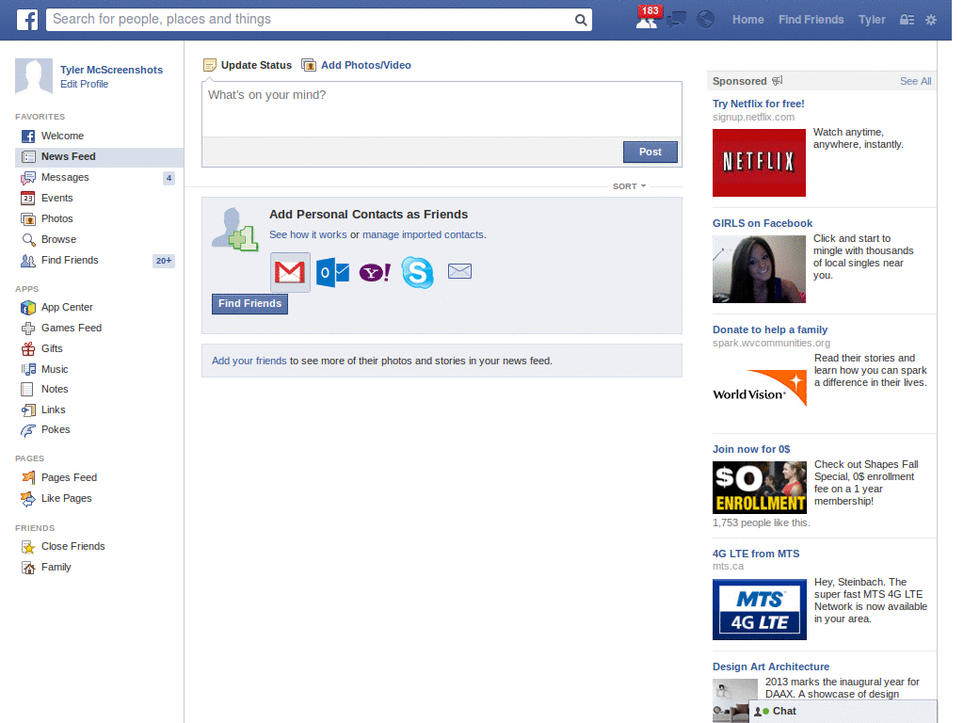Viewport: 964px width, 723px height.
Task: Click the Pokes icon in sidebar
Action: [27, 430]
